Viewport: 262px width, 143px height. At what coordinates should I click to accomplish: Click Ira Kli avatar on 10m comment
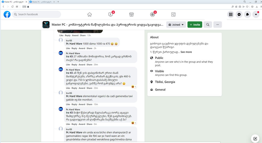click(x=61, y=93)
